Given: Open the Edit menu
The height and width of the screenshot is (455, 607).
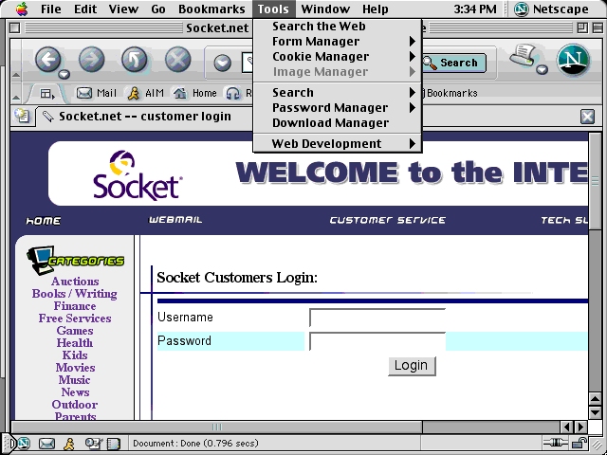Looking at the screenshot, I should (85, 9).
